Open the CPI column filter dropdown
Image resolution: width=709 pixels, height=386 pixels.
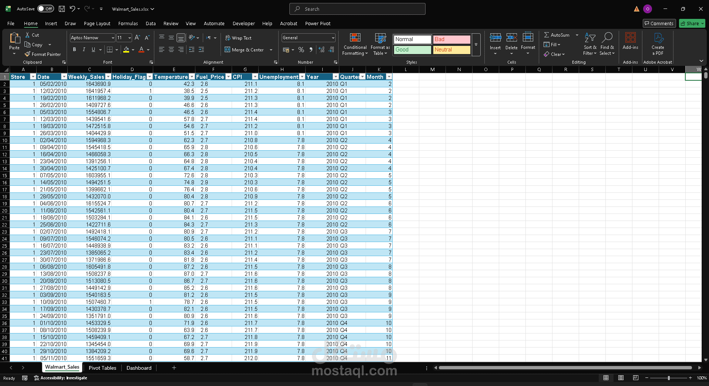255,77
